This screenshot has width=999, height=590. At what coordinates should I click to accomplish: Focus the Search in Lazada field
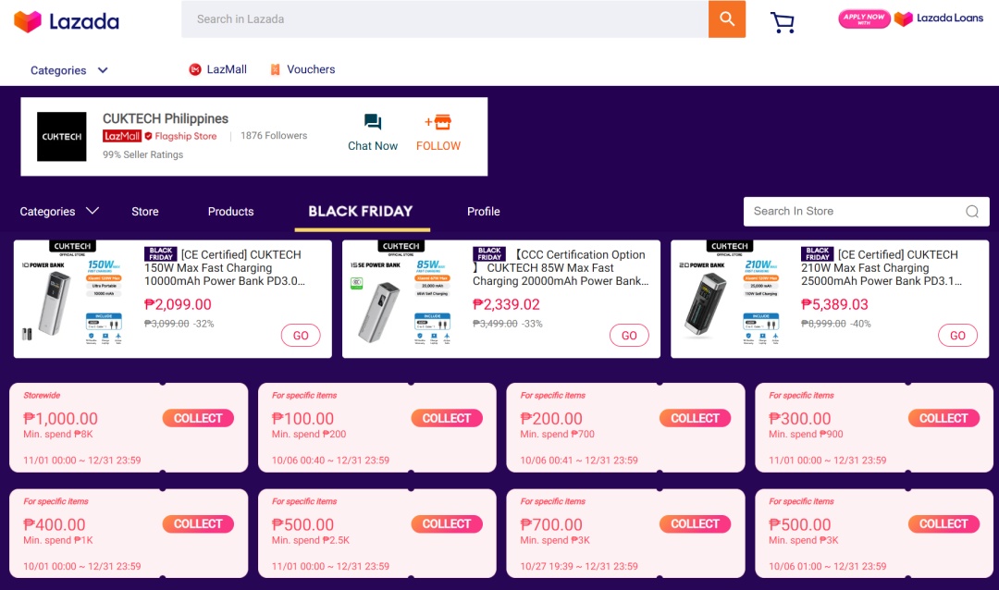coord(444,19)
